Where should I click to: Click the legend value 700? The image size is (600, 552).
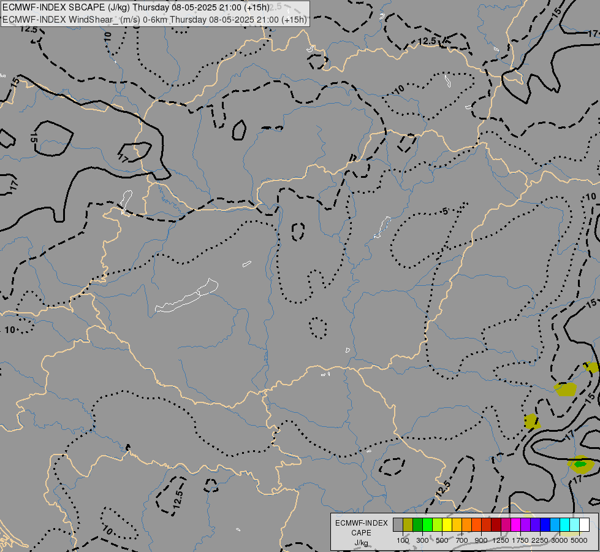(x=462, y=540)
